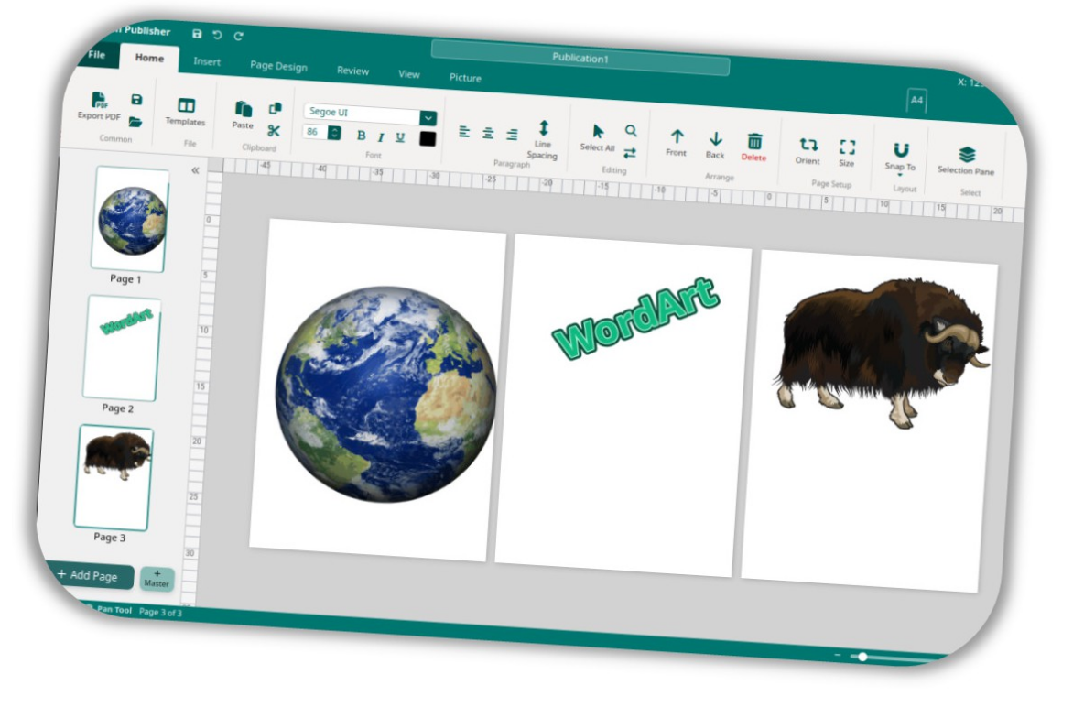Click the Publication1 title field
Image resolution: width=1084 pixels, height=707 pixels.
[580, 58]
